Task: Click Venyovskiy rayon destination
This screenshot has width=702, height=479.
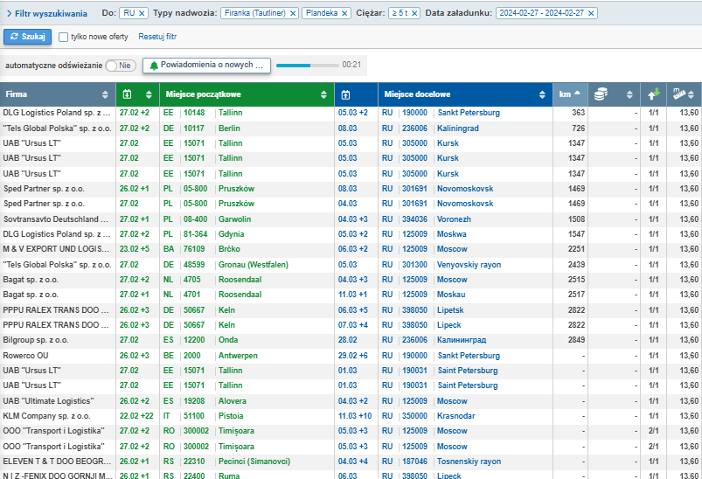Action: 469,265
